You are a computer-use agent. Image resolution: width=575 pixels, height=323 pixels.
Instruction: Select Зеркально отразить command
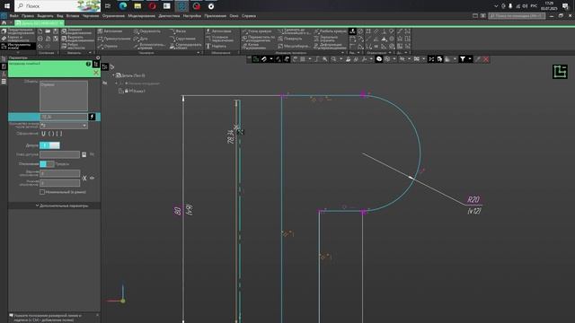tap(326, 39)
